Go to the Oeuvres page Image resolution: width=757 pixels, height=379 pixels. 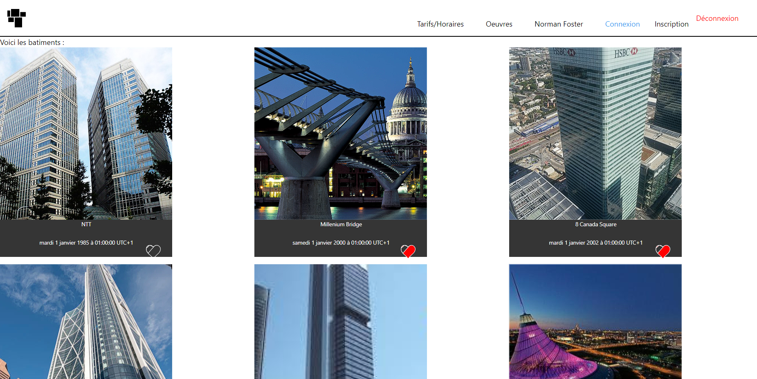(x=499, y=24)
